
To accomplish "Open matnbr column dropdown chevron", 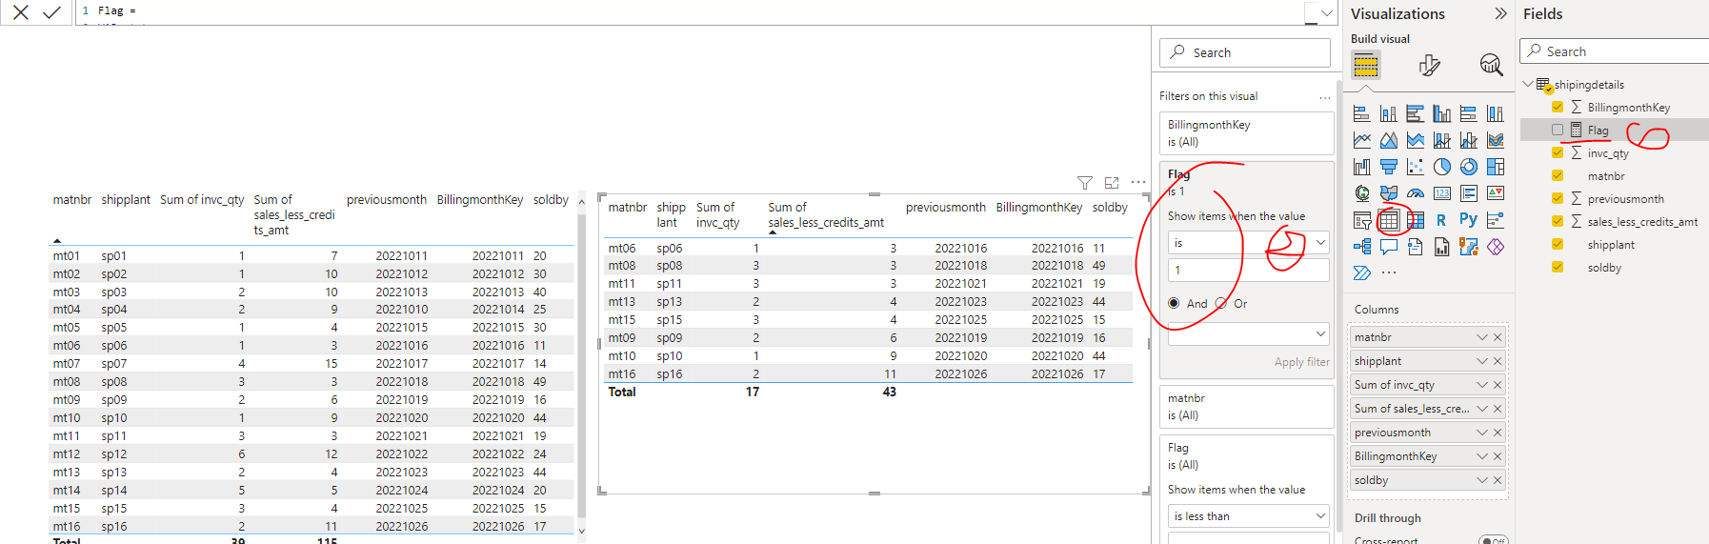I will (x=1482, y=337).
